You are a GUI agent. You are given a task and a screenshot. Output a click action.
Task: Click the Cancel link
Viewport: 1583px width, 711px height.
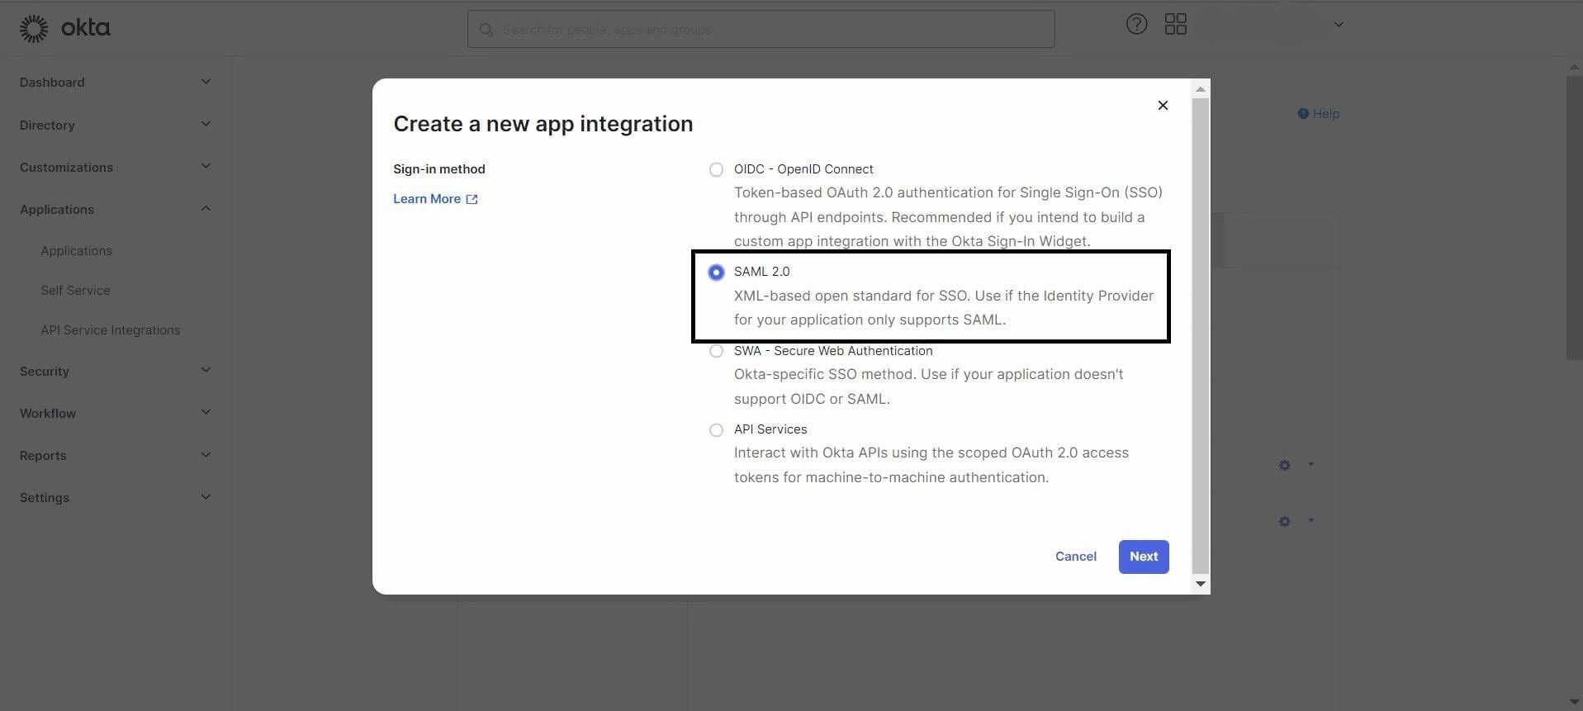pos(1075,557)
